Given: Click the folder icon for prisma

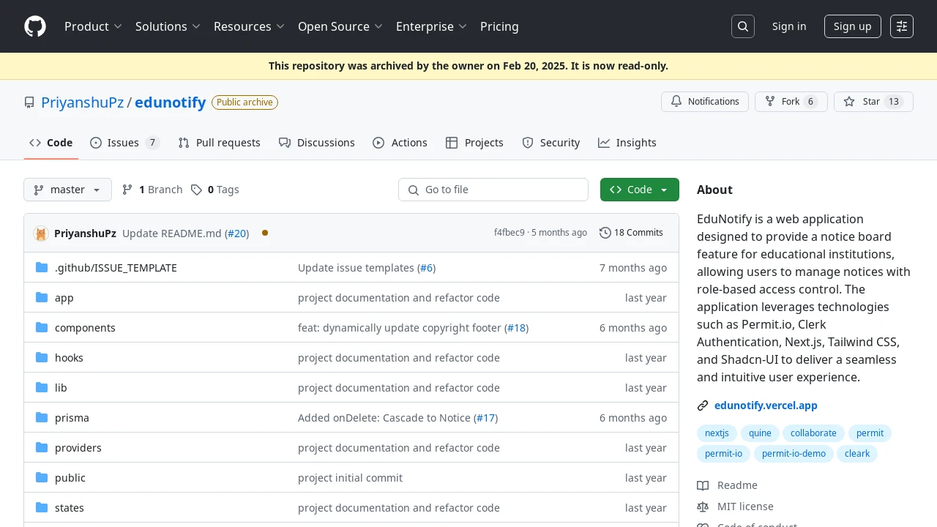Looking at the screenshot, I should [42, 417].
